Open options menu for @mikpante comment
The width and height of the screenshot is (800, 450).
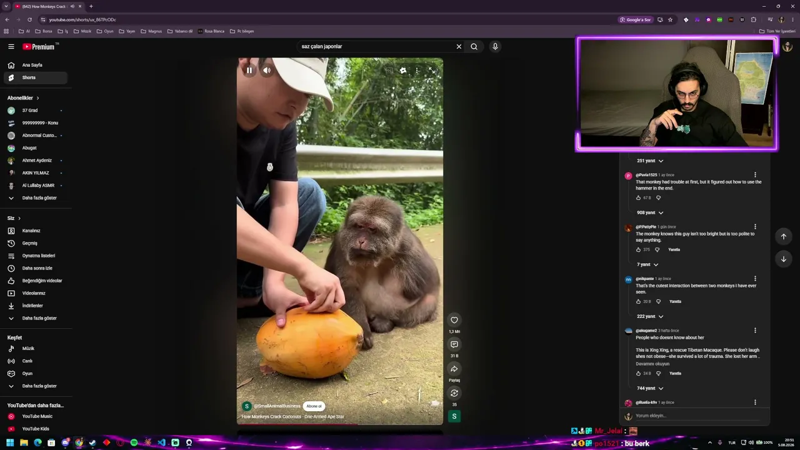[755, 279]
